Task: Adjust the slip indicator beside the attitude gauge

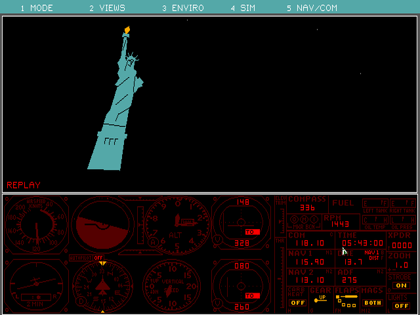Action: (x=140, y=224)
